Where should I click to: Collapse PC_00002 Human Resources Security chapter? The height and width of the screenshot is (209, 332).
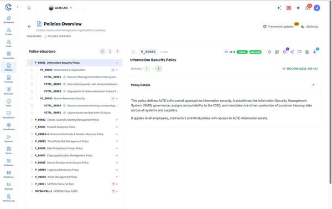pos(117,99)
